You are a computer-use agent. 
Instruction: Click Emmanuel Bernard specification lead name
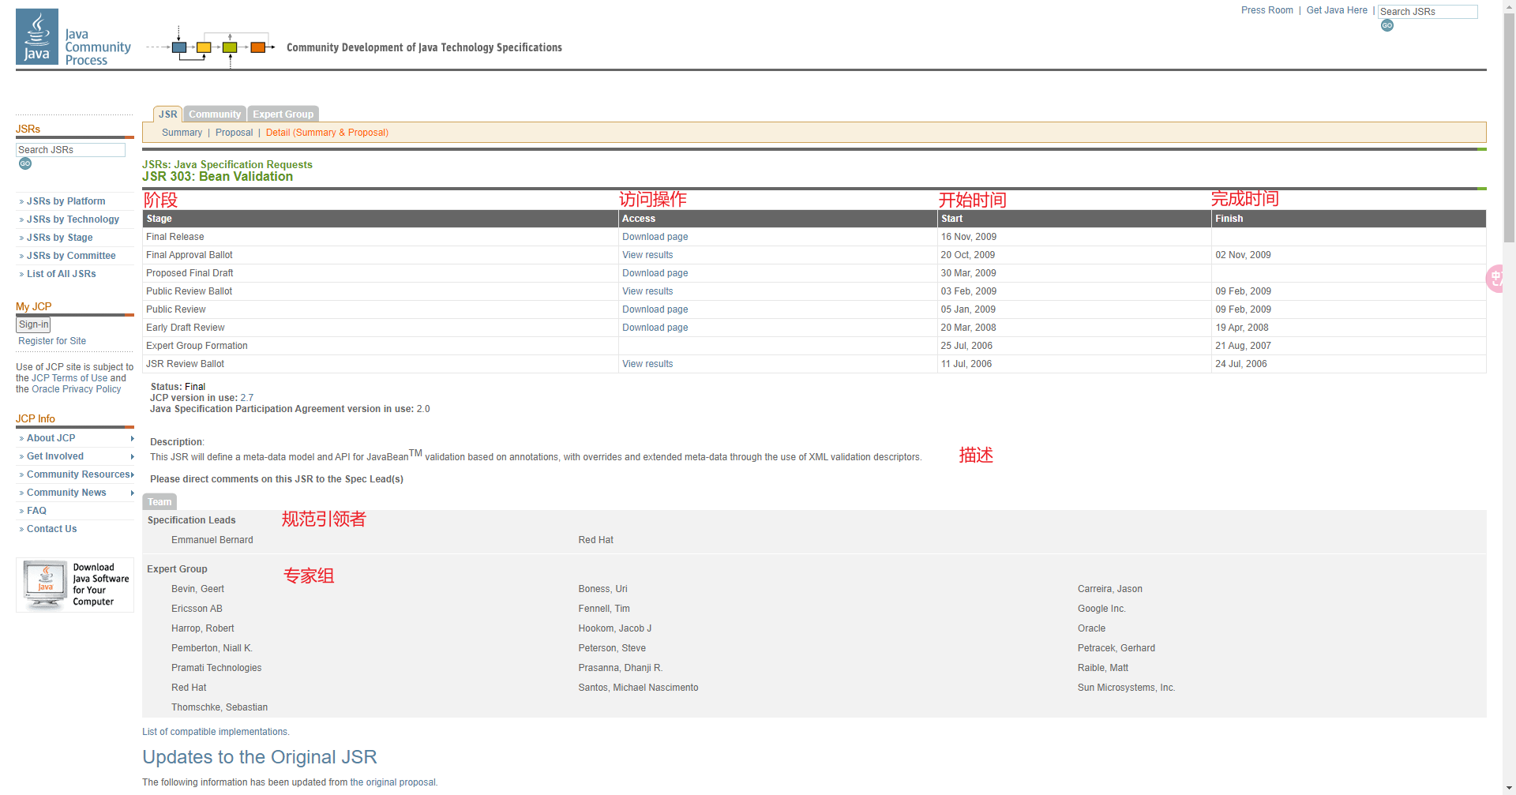point(212,540)
